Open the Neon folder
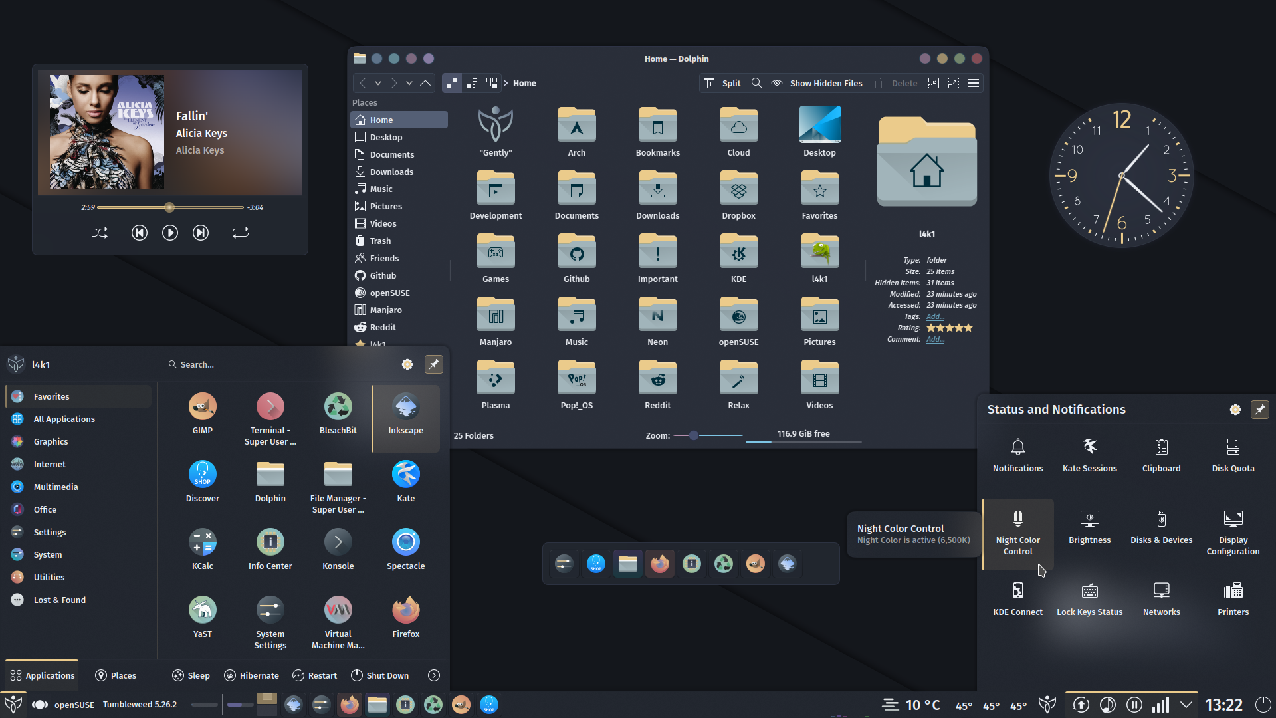 pos(658,321)
